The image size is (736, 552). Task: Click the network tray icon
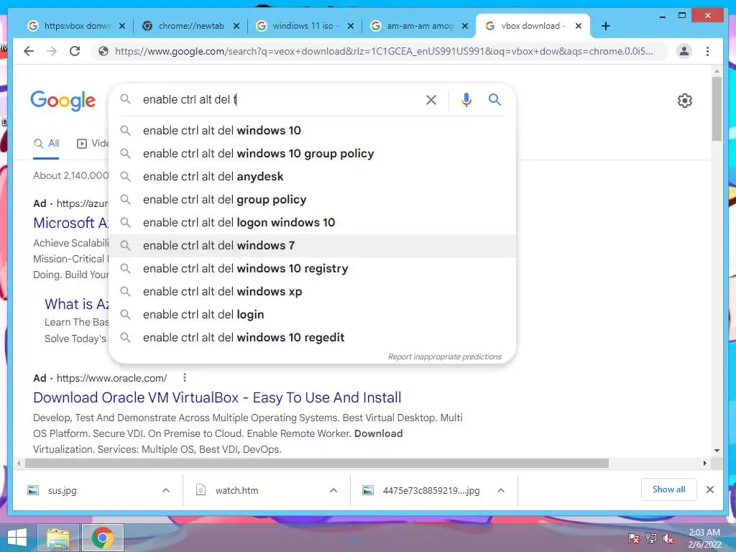(651, 538)
